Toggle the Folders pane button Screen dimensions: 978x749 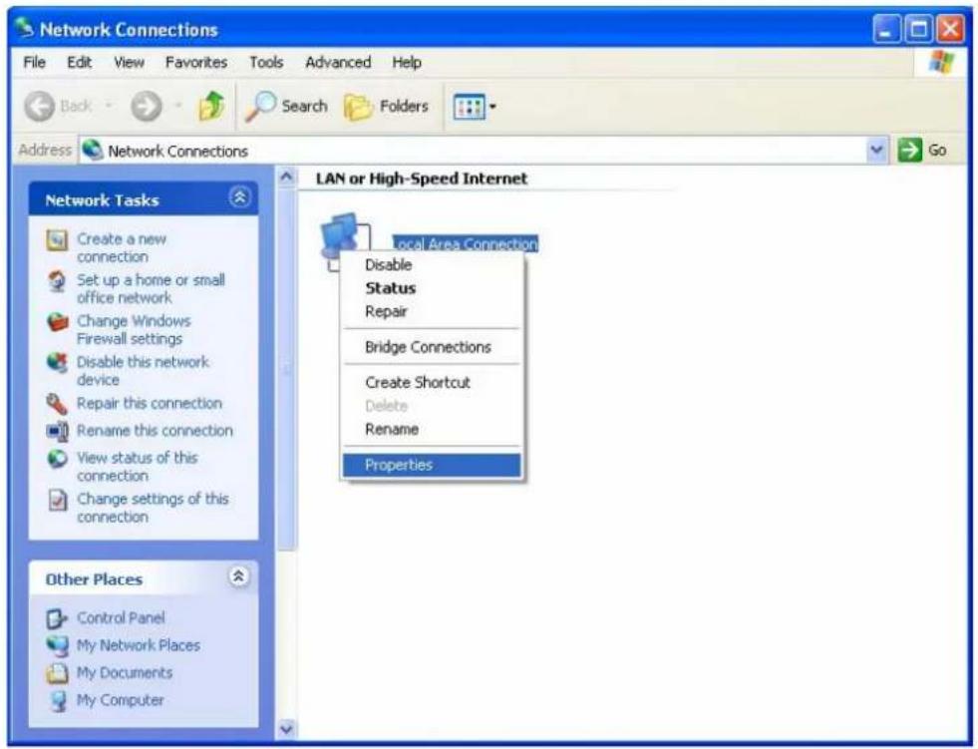click(386, 106)
